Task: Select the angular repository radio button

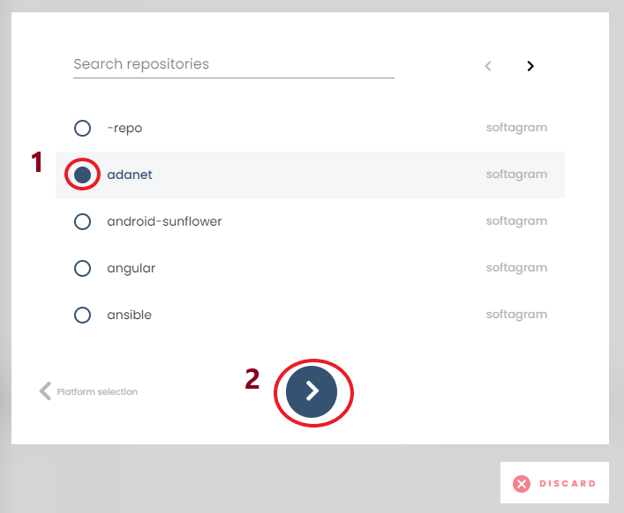Action: click(82, 268)
